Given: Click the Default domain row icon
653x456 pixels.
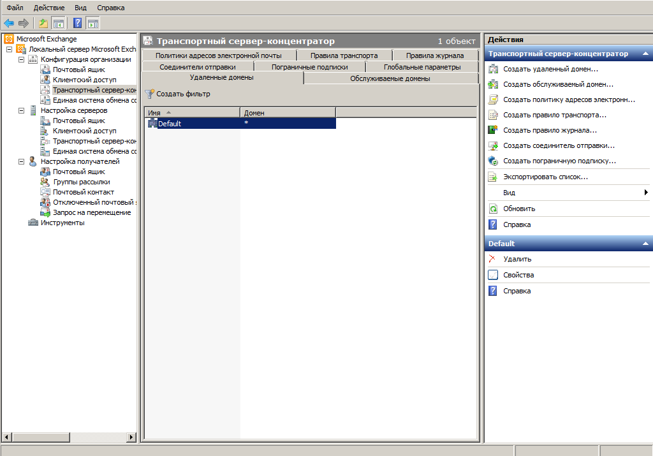Looking at the screenshot, I should (x=153, y=123).
